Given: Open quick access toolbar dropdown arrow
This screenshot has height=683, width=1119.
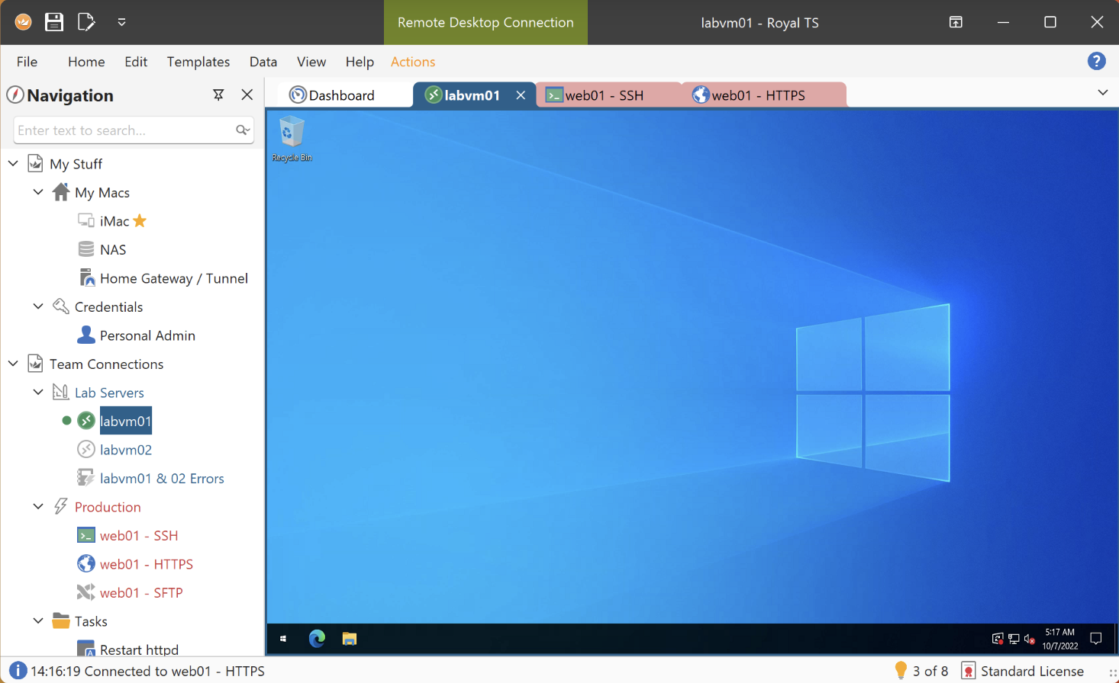Looking at the screenshot, I should coord(121,22).
